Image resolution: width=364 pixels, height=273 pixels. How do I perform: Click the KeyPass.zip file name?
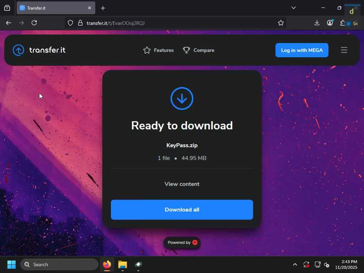coord(182,145)
